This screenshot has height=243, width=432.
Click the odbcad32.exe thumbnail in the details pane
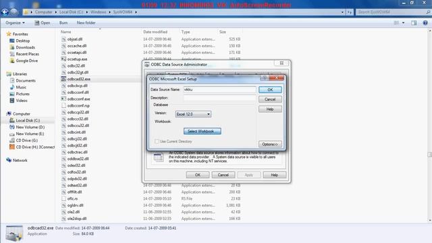tap(14, 233)
